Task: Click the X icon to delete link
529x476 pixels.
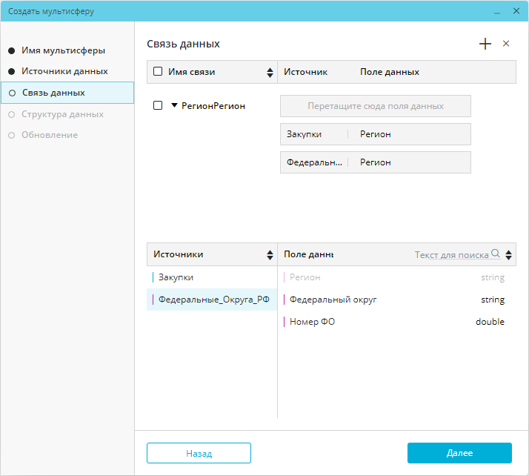Action: pyautogui.click(x=506, y=44)
